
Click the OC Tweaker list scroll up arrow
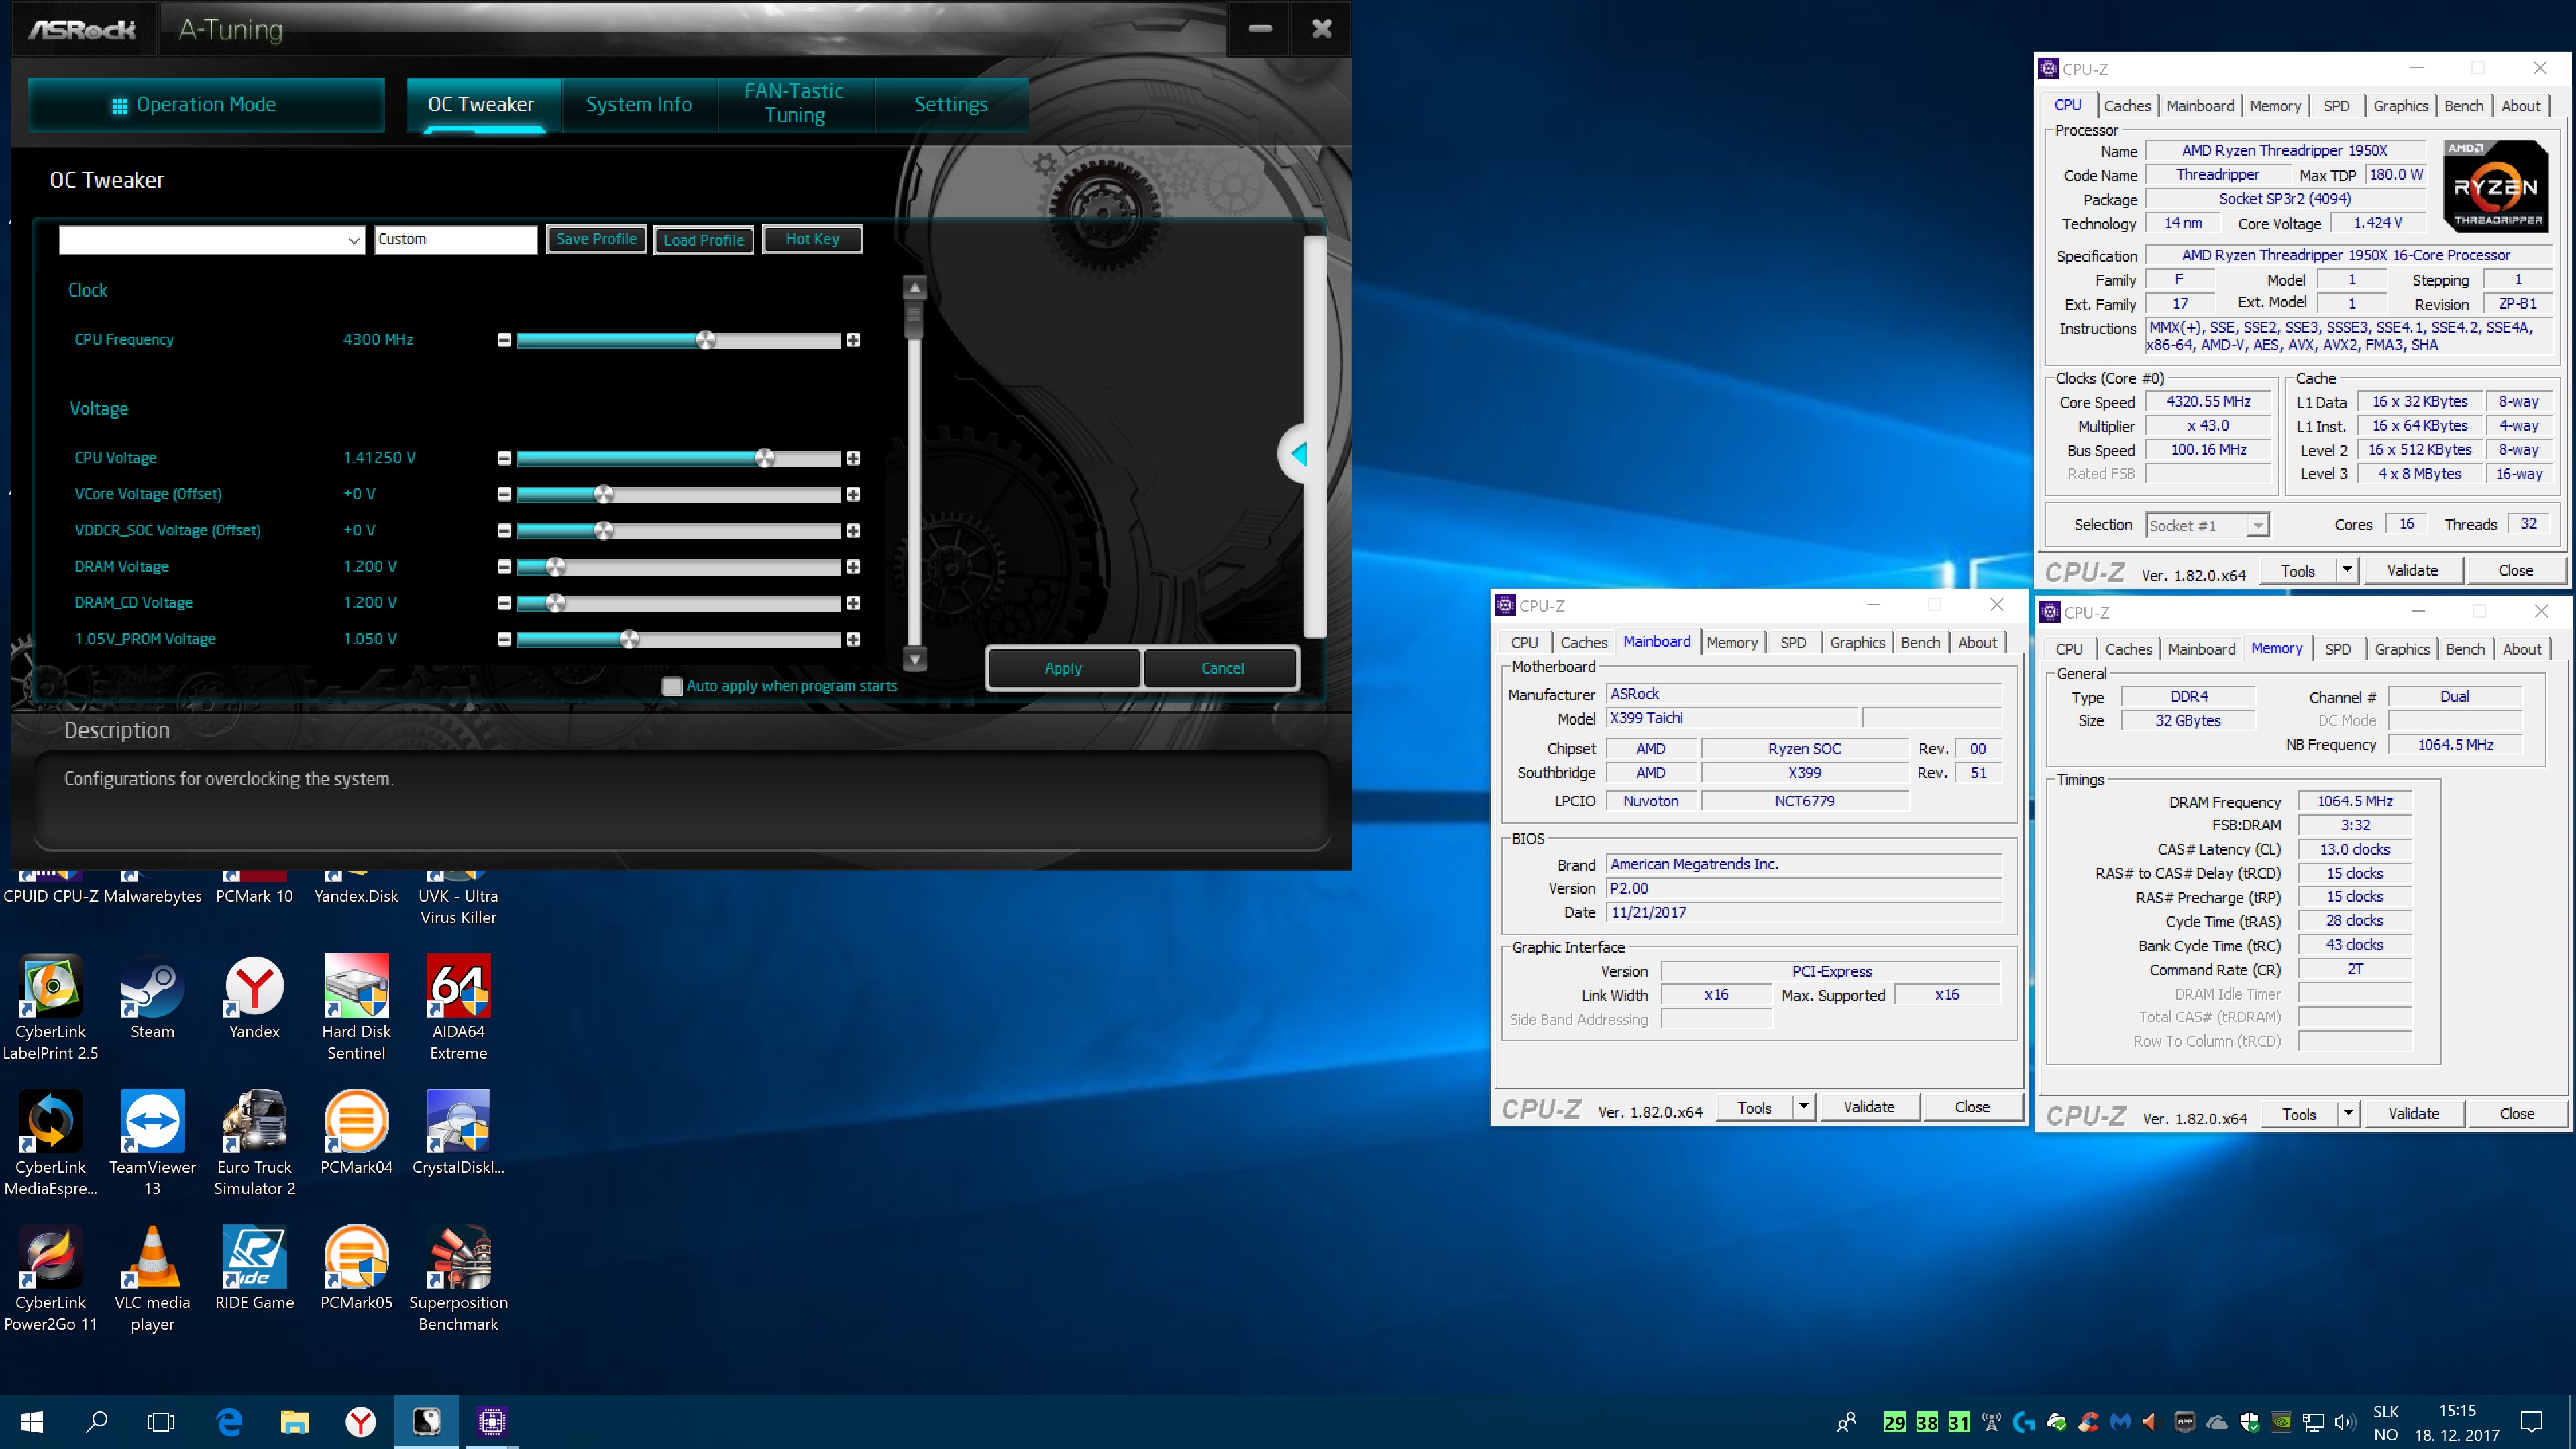pos(915,288)
